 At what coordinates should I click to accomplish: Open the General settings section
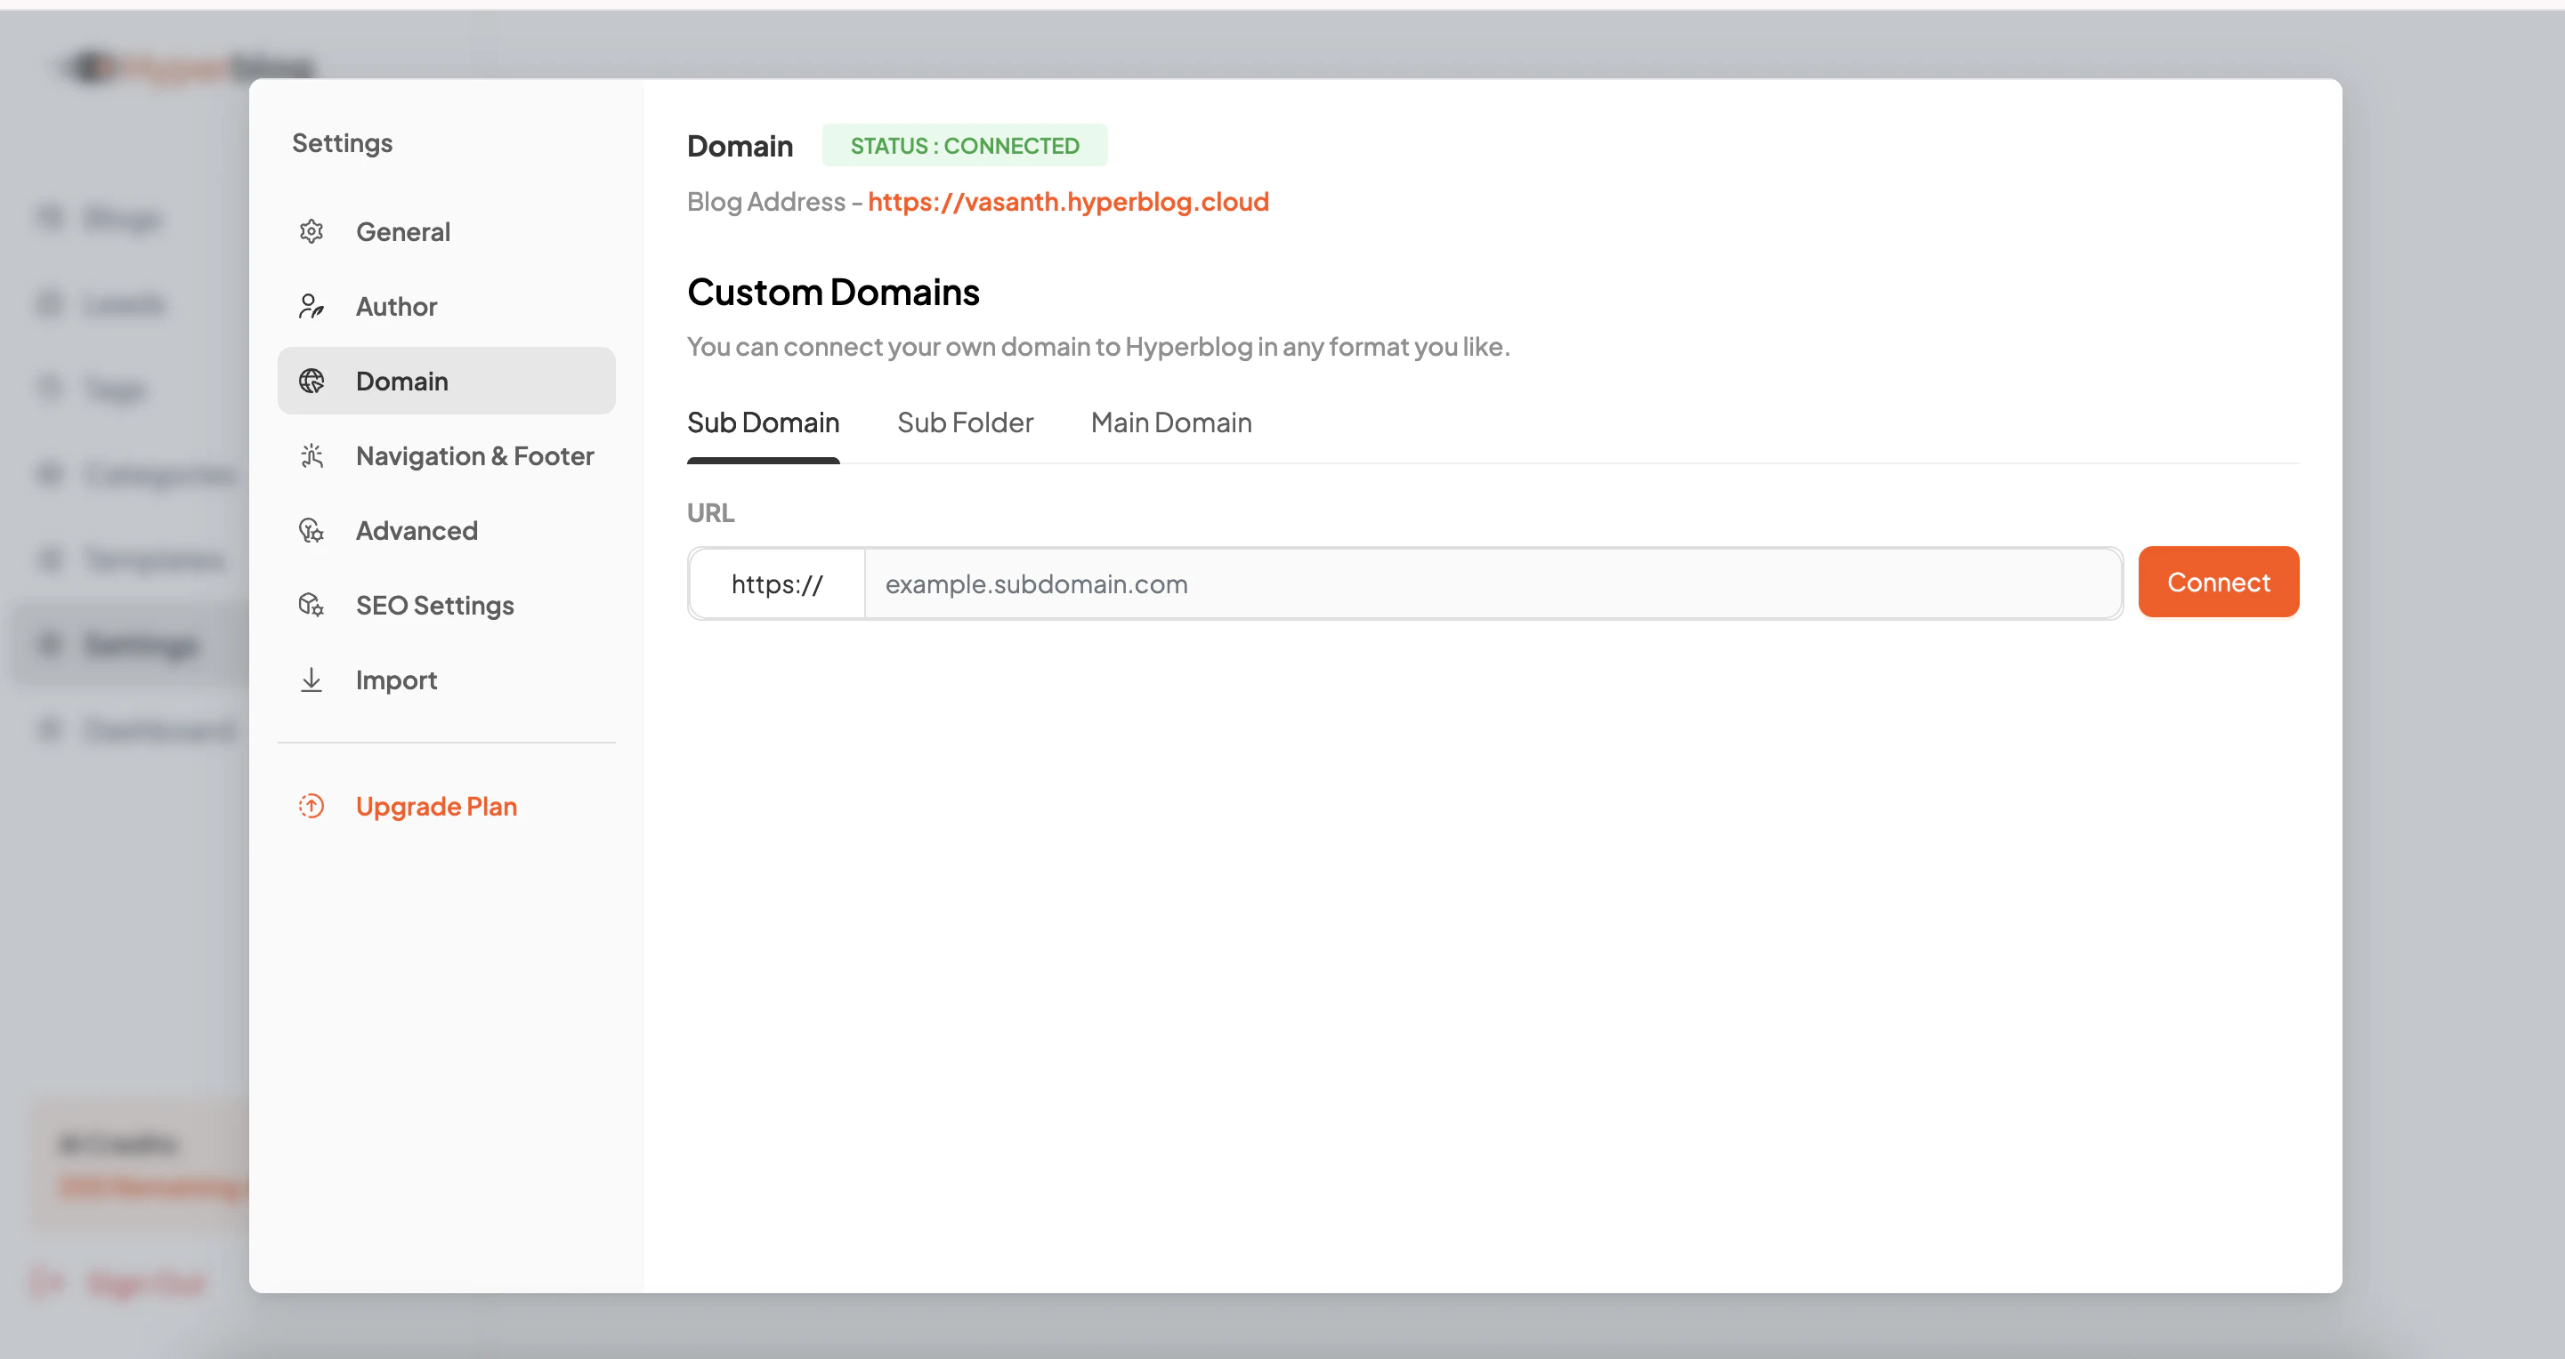(x=403, y=231)
